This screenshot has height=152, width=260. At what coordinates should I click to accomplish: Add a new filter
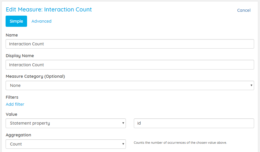click(15, 104)
